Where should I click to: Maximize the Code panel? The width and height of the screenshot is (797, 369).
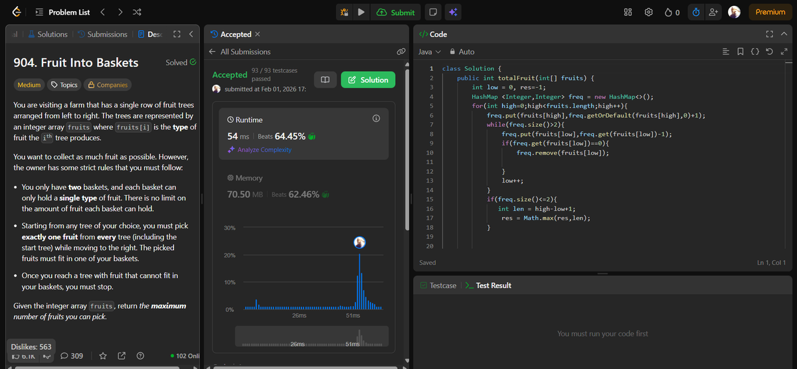[770, 34]
